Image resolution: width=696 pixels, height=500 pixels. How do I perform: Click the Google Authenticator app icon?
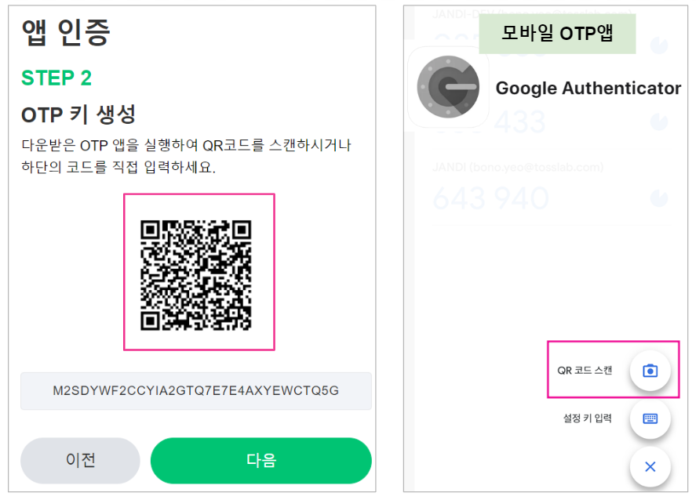448,87
